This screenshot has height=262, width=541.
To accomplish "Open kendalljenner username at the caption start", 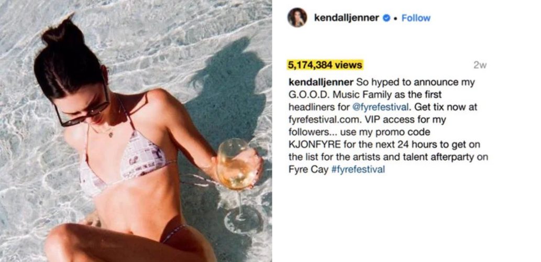I will [x=321, y=82].
